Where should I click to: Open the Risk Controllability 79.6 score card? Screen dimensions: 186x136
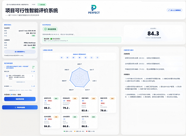108,104
